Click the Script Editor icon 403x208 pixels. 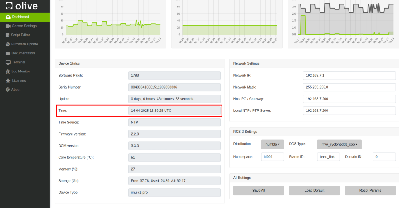tap(8, 35)
